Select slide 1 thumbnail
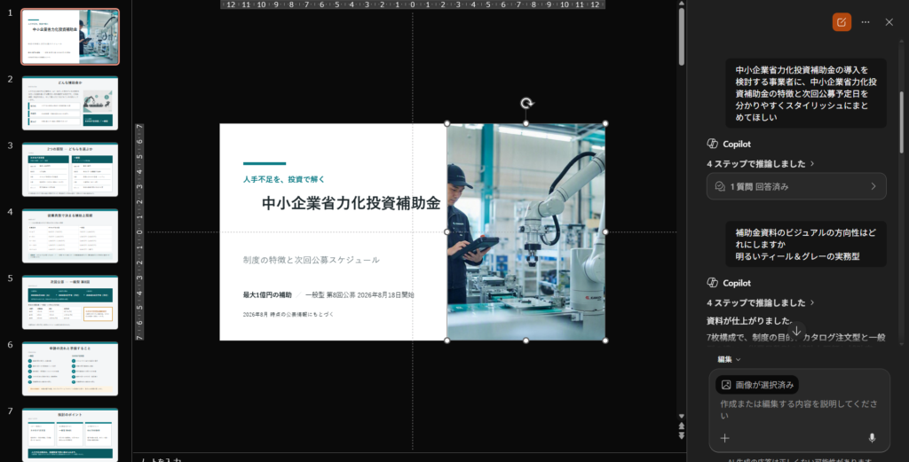909x462 pixels. tap(70, 36)
